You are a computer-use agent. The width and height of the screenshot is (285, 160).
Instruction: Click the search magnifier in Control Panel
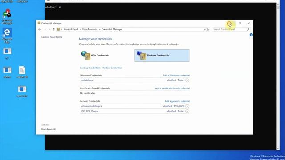point(248,29)
